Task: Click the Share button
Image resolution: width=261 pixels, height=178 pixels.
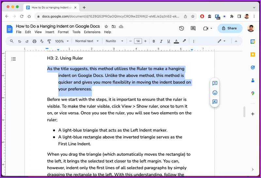Action: point(230,28)
